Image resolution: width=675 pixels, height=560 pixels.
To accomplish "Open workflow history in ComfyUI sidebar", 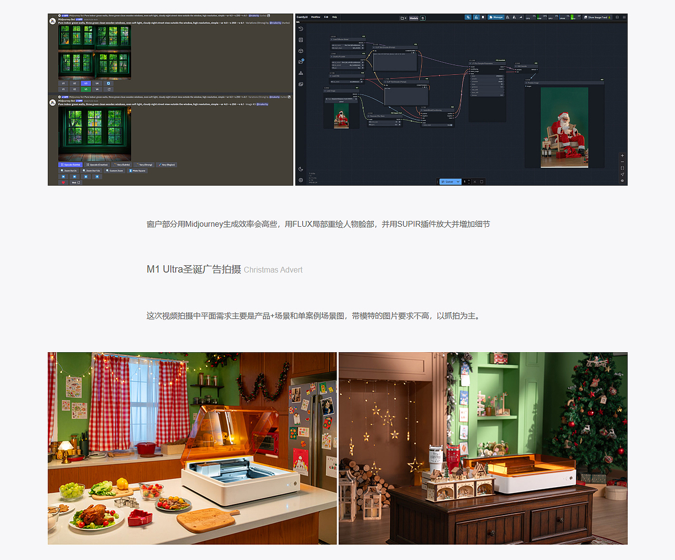I will pyautogui.click(x=301, y=30).
